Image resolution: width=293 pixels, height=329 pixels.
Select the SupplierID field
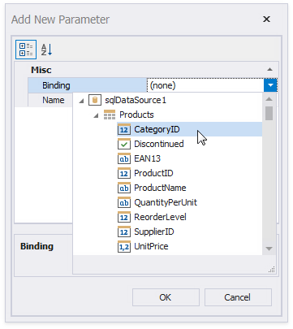click(154, 232)
